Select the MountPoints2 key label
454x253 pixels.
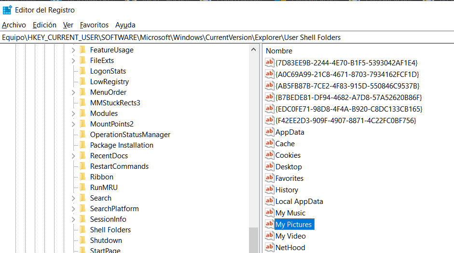(x=112, y=124)
